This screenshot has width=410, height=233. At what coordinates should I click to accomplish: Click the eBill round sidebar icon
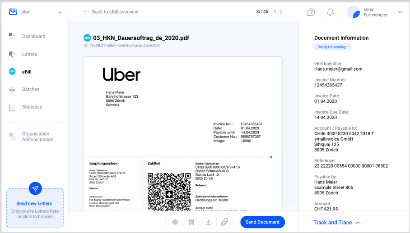pos(12,72)
